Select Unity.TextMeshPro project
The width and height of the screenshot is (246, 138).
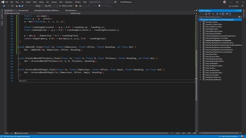click(x=212, y=64)
